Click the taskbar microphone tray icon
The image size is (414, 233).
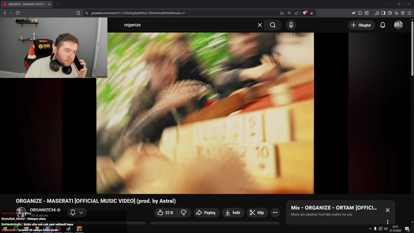(375, 229)
